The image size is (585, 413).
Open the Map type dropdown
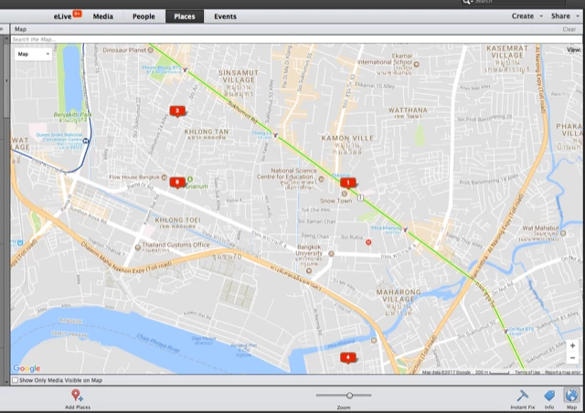[33, 54]
